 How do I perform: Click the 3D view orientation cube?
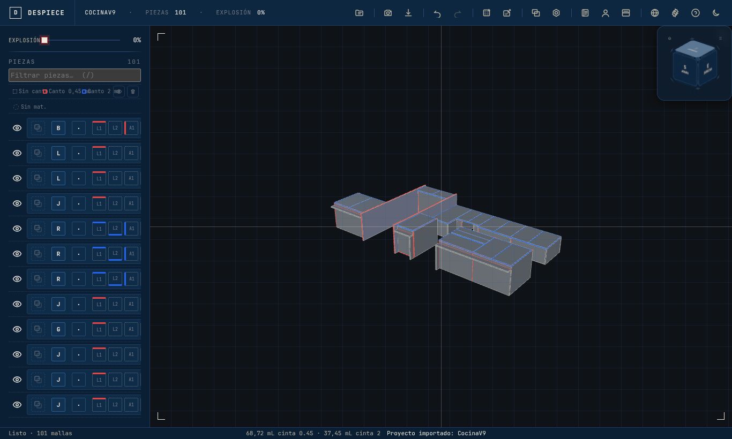694,64
